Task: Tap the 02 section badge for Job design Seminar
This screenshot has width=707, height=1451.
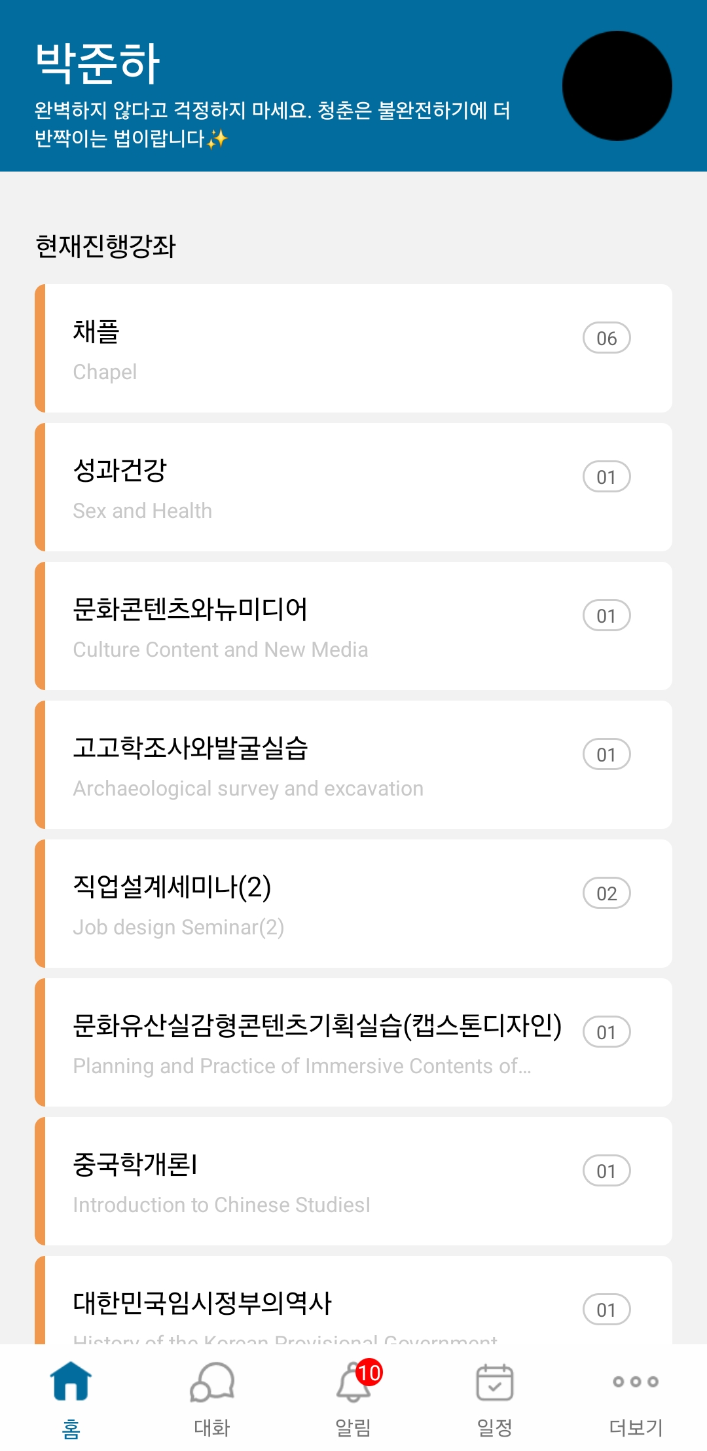Action: click(x=606, y=894)
